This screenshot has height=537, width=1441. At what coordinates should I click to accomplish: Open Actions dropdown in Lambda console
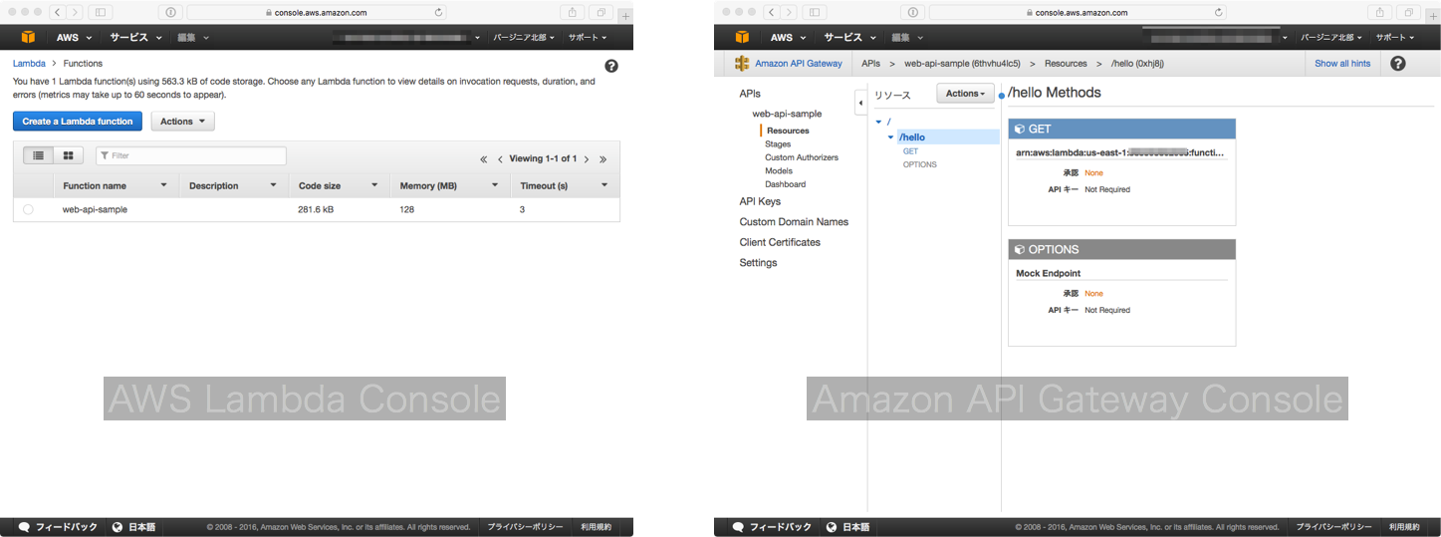(x=182, y=122)
